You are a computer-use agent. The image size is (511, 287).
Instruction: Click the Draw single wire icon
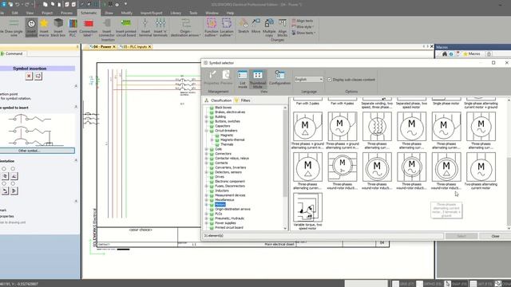click(x=14, y=23)
